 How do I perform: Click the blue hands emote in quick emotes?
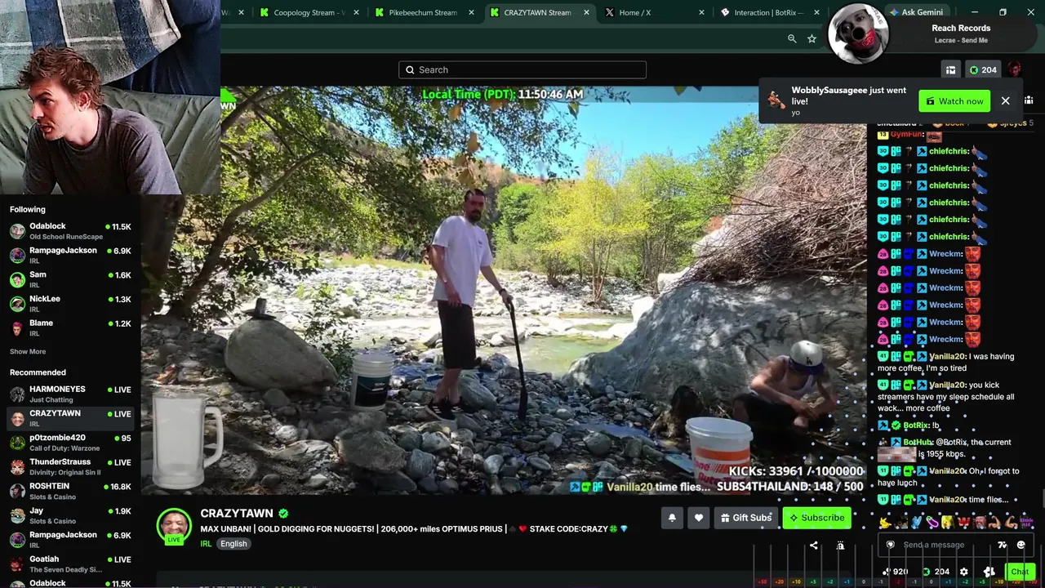point(916,523)
